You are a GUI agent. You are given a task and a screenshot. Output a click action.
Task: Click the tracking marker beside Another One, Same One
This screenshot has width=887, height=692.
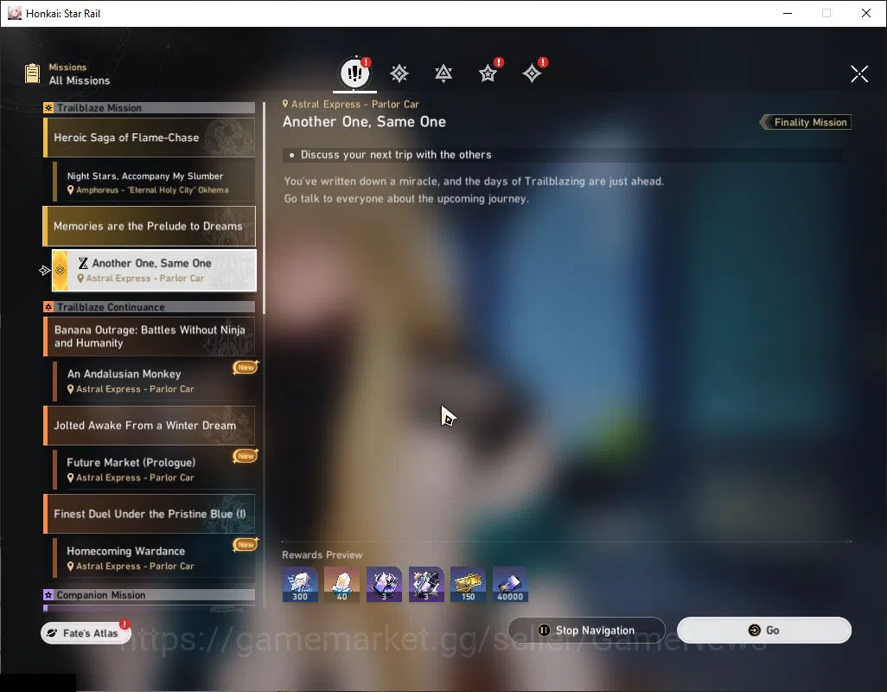coord(45,271)
